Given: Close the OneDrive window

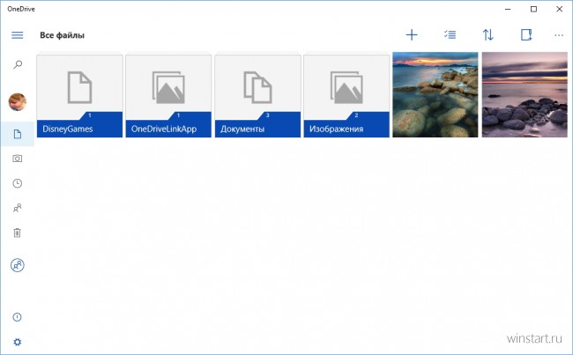Looking at the screenshot, I should tap(559, 9).
